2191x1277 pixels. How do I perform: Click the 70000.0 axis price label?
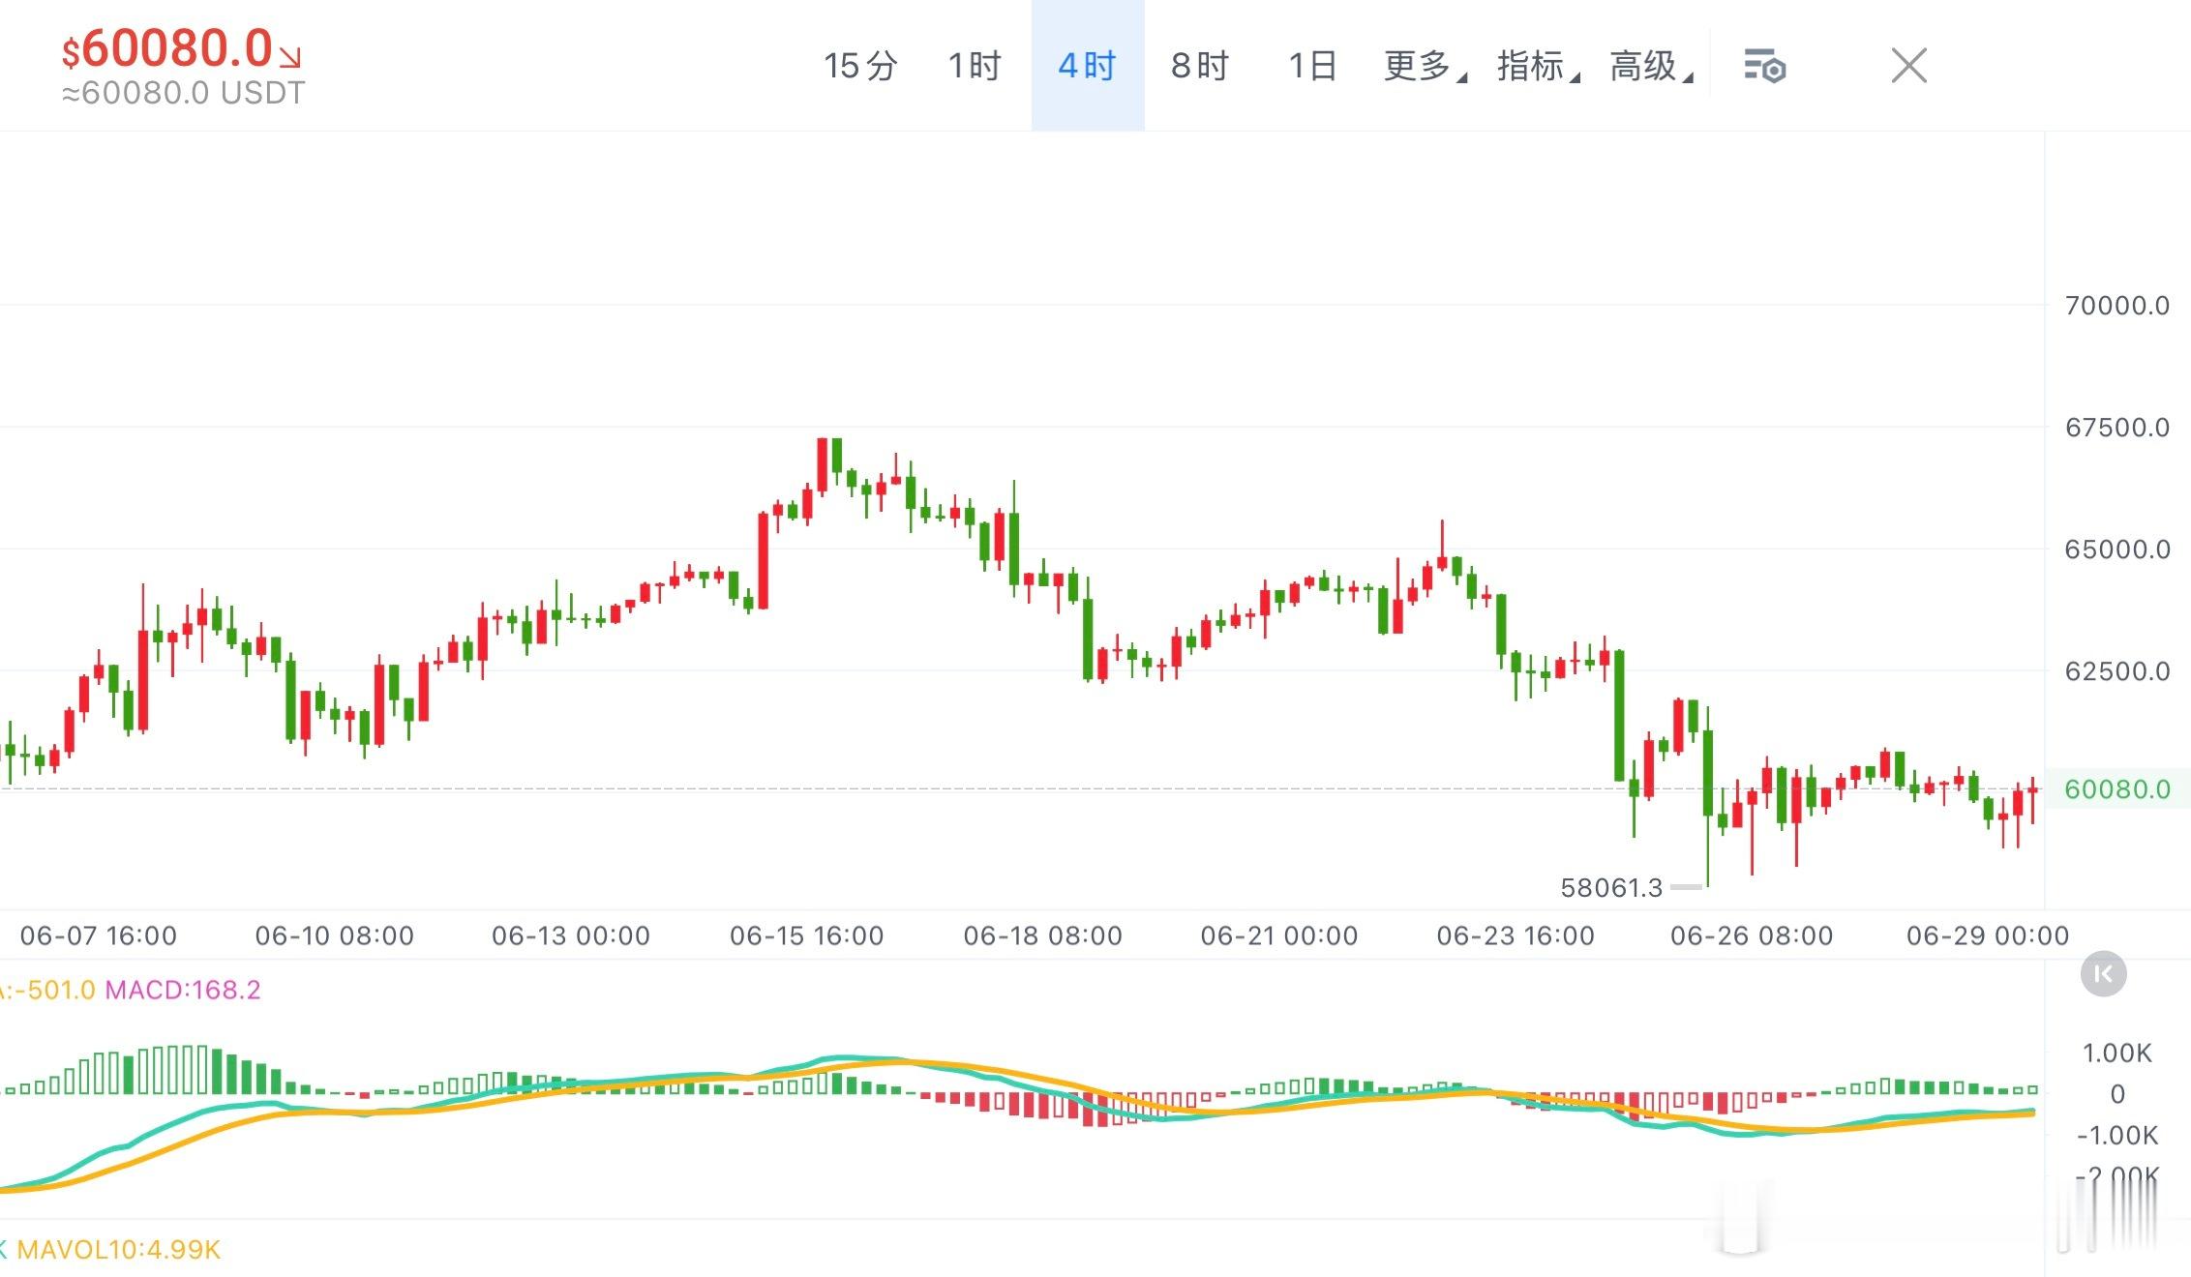2117,306
